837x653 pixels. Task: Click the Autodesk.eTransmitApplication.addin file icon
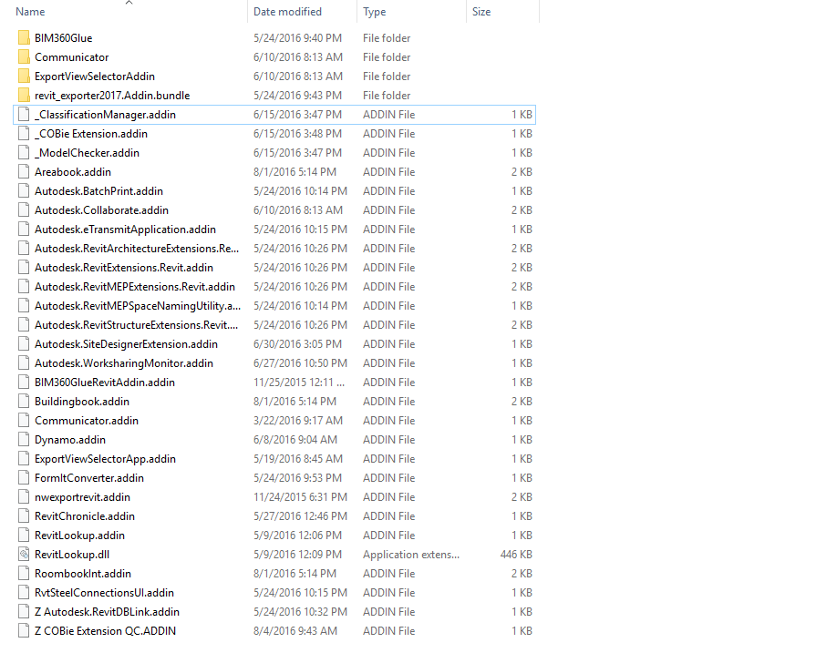(24, 230)
